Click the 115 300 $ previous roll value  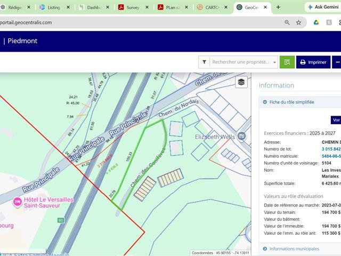331,233
